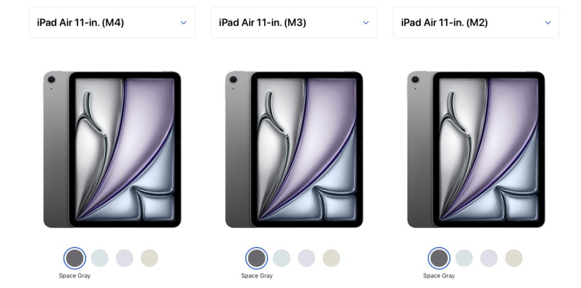Select Space Gray swatch for the M3 iPad
This screenshot has height=288, width=581.
tap(257, 258)
